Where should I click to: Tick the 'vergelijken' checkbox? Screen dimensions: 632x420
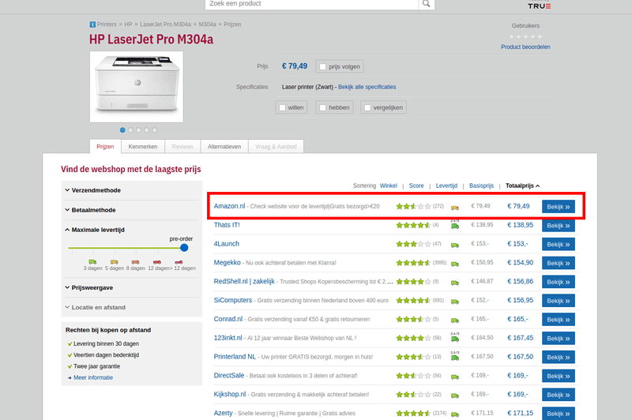coord(367,108)
